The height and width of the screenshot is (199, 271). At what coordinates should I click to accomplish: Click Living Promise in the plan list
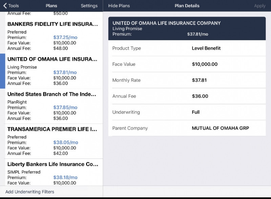coord(22,67)
